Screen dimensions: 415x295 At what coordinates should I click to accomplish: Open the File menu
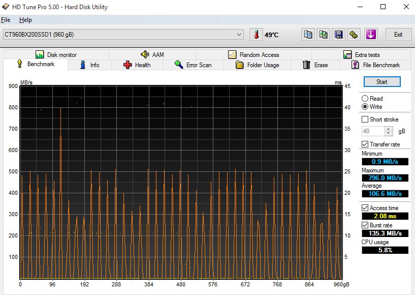tap(6, 20)
